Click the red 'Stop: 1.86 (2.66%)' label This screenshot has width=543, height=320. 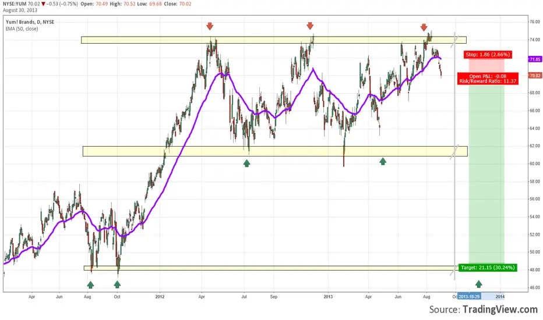487,55
